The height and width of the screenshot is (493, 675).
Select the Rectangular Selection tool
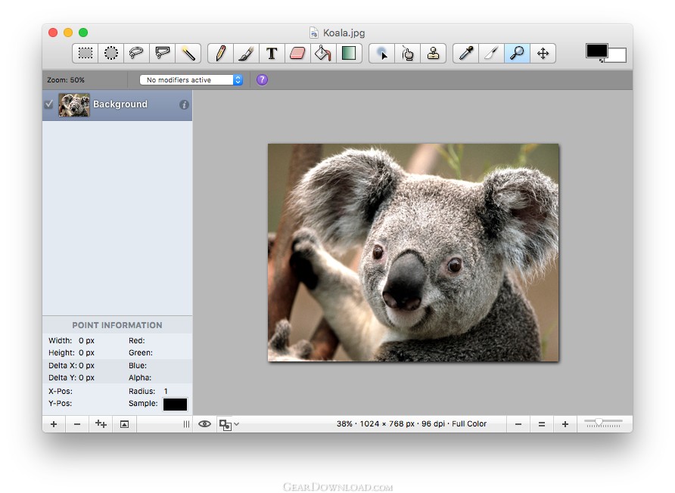tap(86, 53)
